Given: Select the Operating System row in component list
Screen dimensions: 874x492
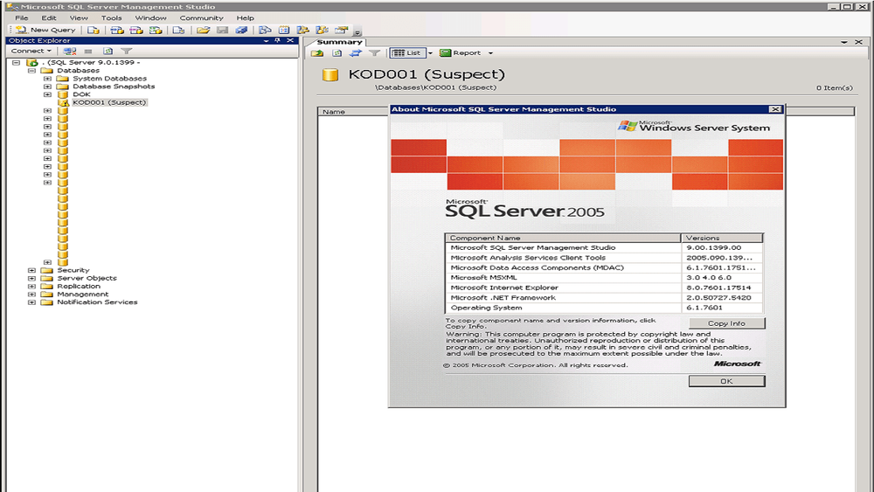Looking at the screenshot, I should pyautogui.click(x=564, y=308).
